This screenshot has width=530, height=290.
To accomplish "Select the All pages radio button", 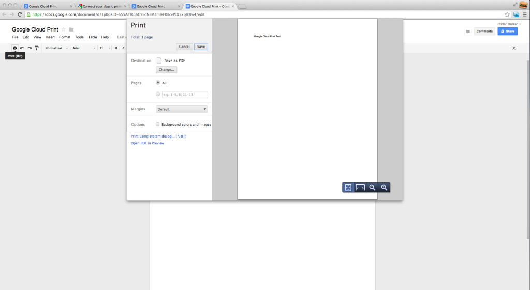I will coord(158,82).
